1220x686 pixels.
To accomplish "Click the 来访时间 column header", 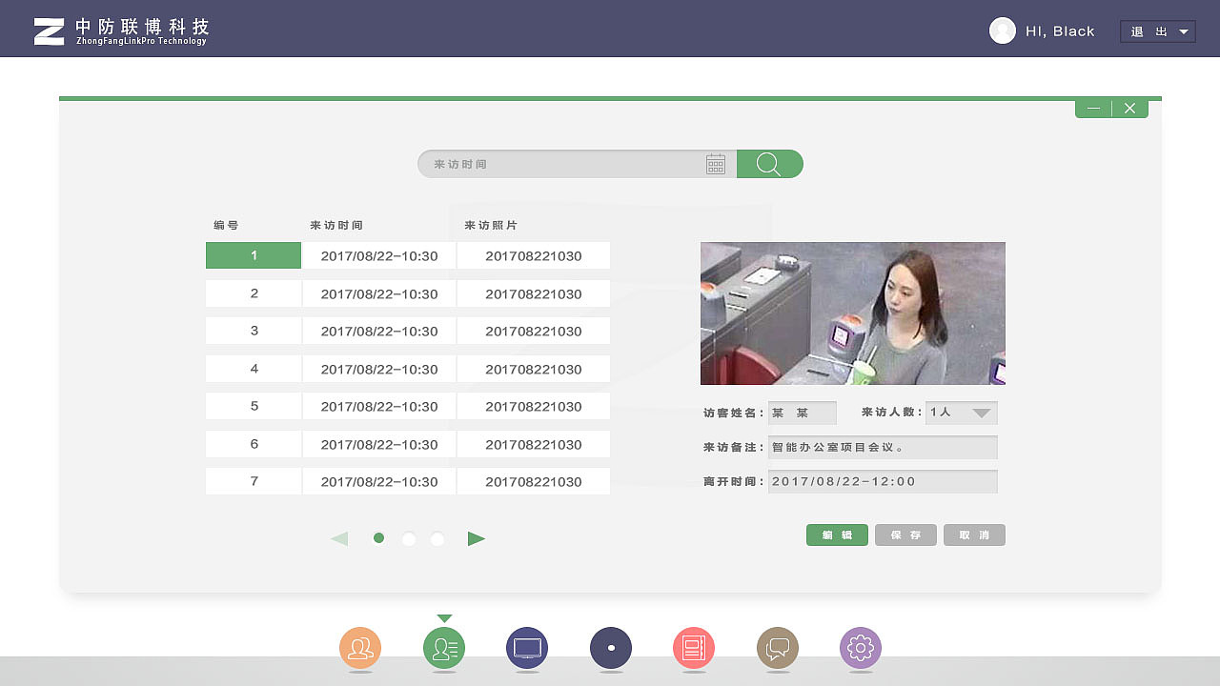I will pos(336,226).
